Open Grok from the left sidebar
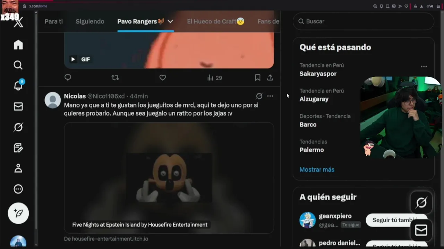444x249 pixels. [x=18, y=127]
